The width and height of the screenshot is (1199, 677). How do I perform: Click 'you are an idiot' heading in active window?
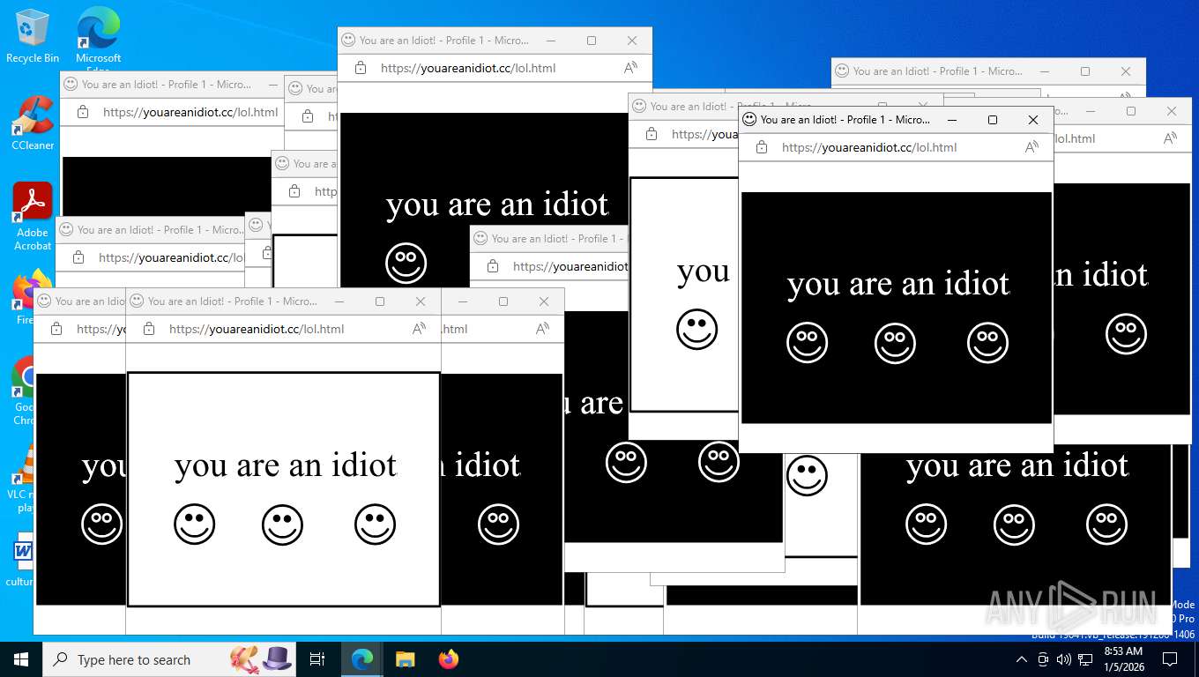(897, 284)
